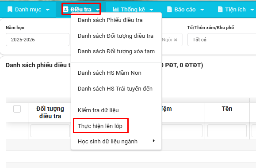Open the Báo cáo menu
The height and width of the screenshot is (168, 256).
[x=185, y=9]
